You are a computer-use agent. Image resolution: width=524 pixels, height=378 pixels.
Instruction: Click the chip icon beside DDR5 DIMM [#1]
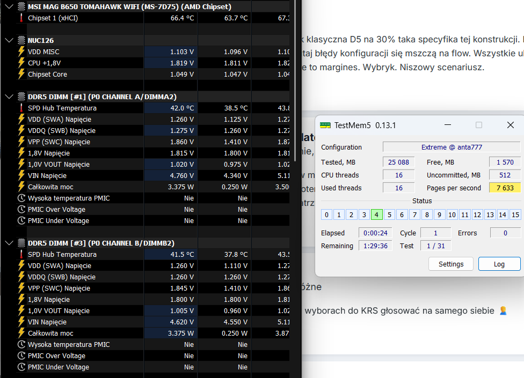coord(21,97)
